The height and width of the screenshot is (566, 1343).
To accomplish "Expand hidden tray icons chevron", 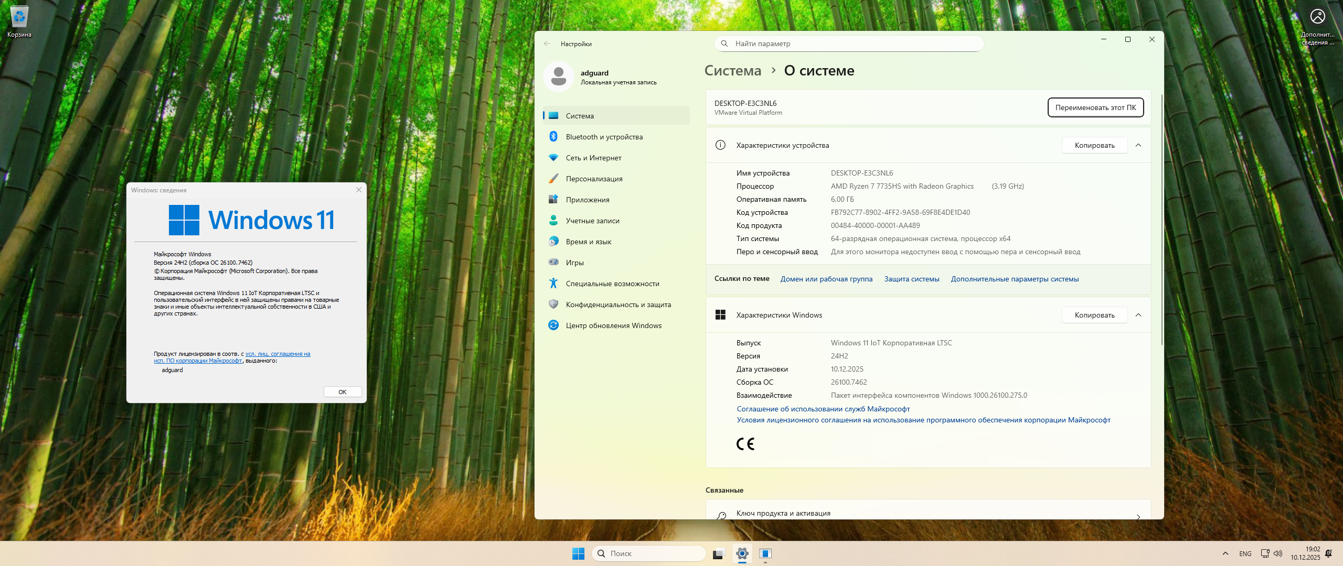I will [1225, 553].
